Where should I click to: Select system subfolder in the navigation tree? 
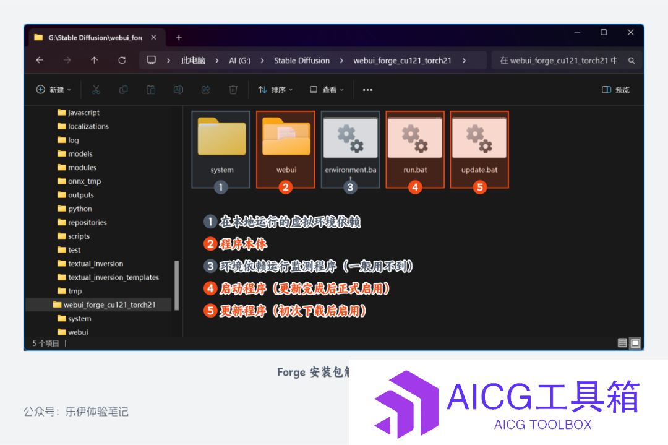click(x=74, y=318)
